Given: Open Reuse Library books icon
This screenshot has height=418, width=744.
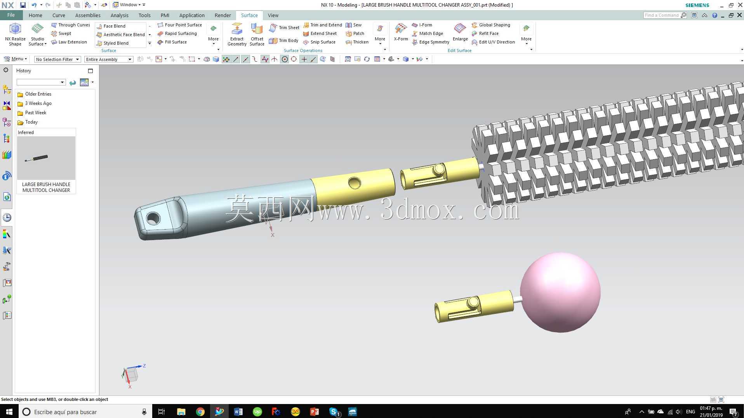Looking at the screenshot, I should (x=7, y=155).
